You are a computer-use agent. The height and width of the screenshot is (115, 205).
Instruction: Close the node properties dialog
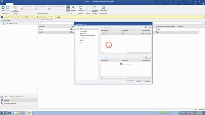pyautogui.click(x=150, y=24)
